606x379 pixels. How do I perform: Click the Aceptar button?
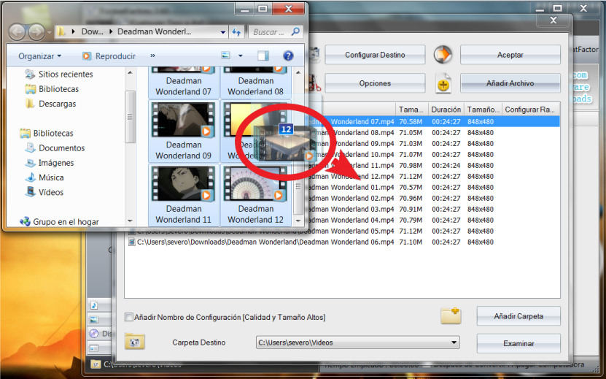pos(510,55)
